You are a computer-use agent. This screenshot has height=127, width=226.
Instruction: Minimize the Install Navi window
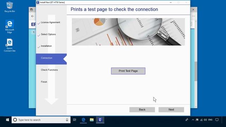coord(171,2)
